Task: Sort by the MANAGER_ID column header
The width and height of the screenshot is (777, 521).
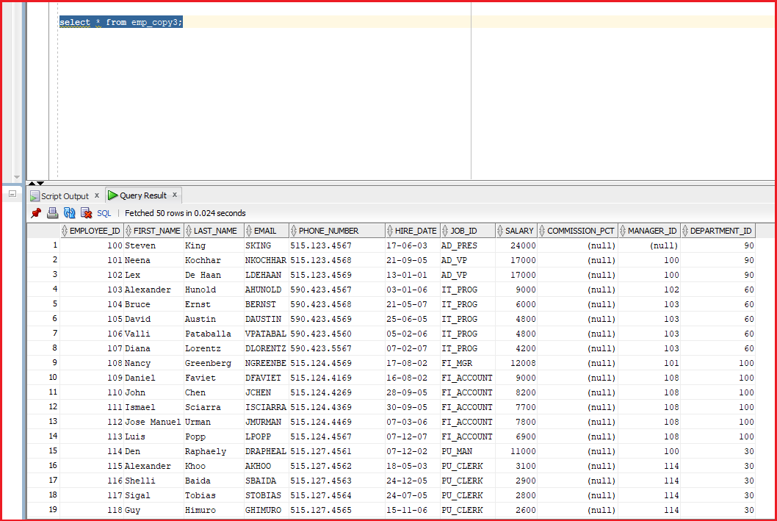Action: [648, 231]
